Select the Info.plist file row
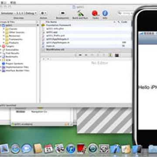The image size is (157, 157). point(87,29)
